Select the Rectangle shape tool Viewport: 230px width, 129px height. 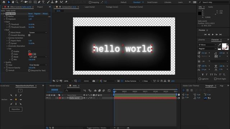click(x=35, y=2)
